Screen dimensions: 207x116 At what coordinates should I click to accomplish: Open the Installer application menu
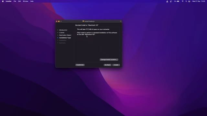pyautogui.click(x=8, y=1)
